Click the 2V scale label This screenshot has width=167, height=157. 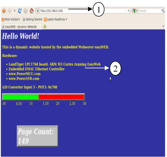tap(58, 104)
